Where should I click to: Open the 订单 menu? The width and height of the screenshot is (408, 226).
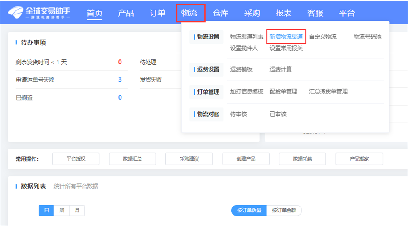click(x=157, y=13)
